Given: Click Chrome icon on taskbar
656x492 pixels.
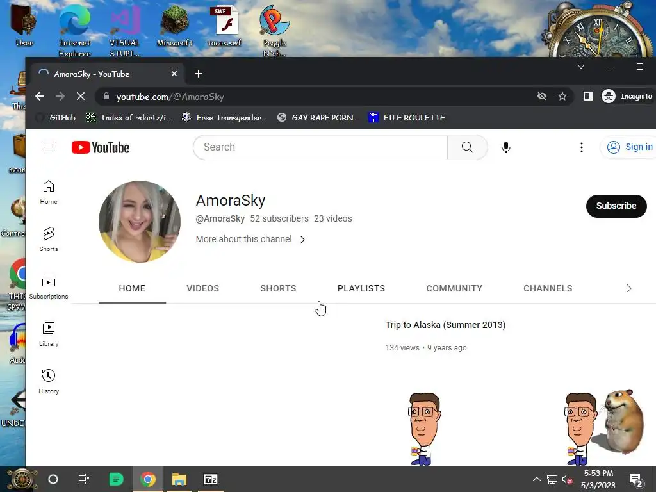Looking at the screenshot, I should click(x=148, y=479).
